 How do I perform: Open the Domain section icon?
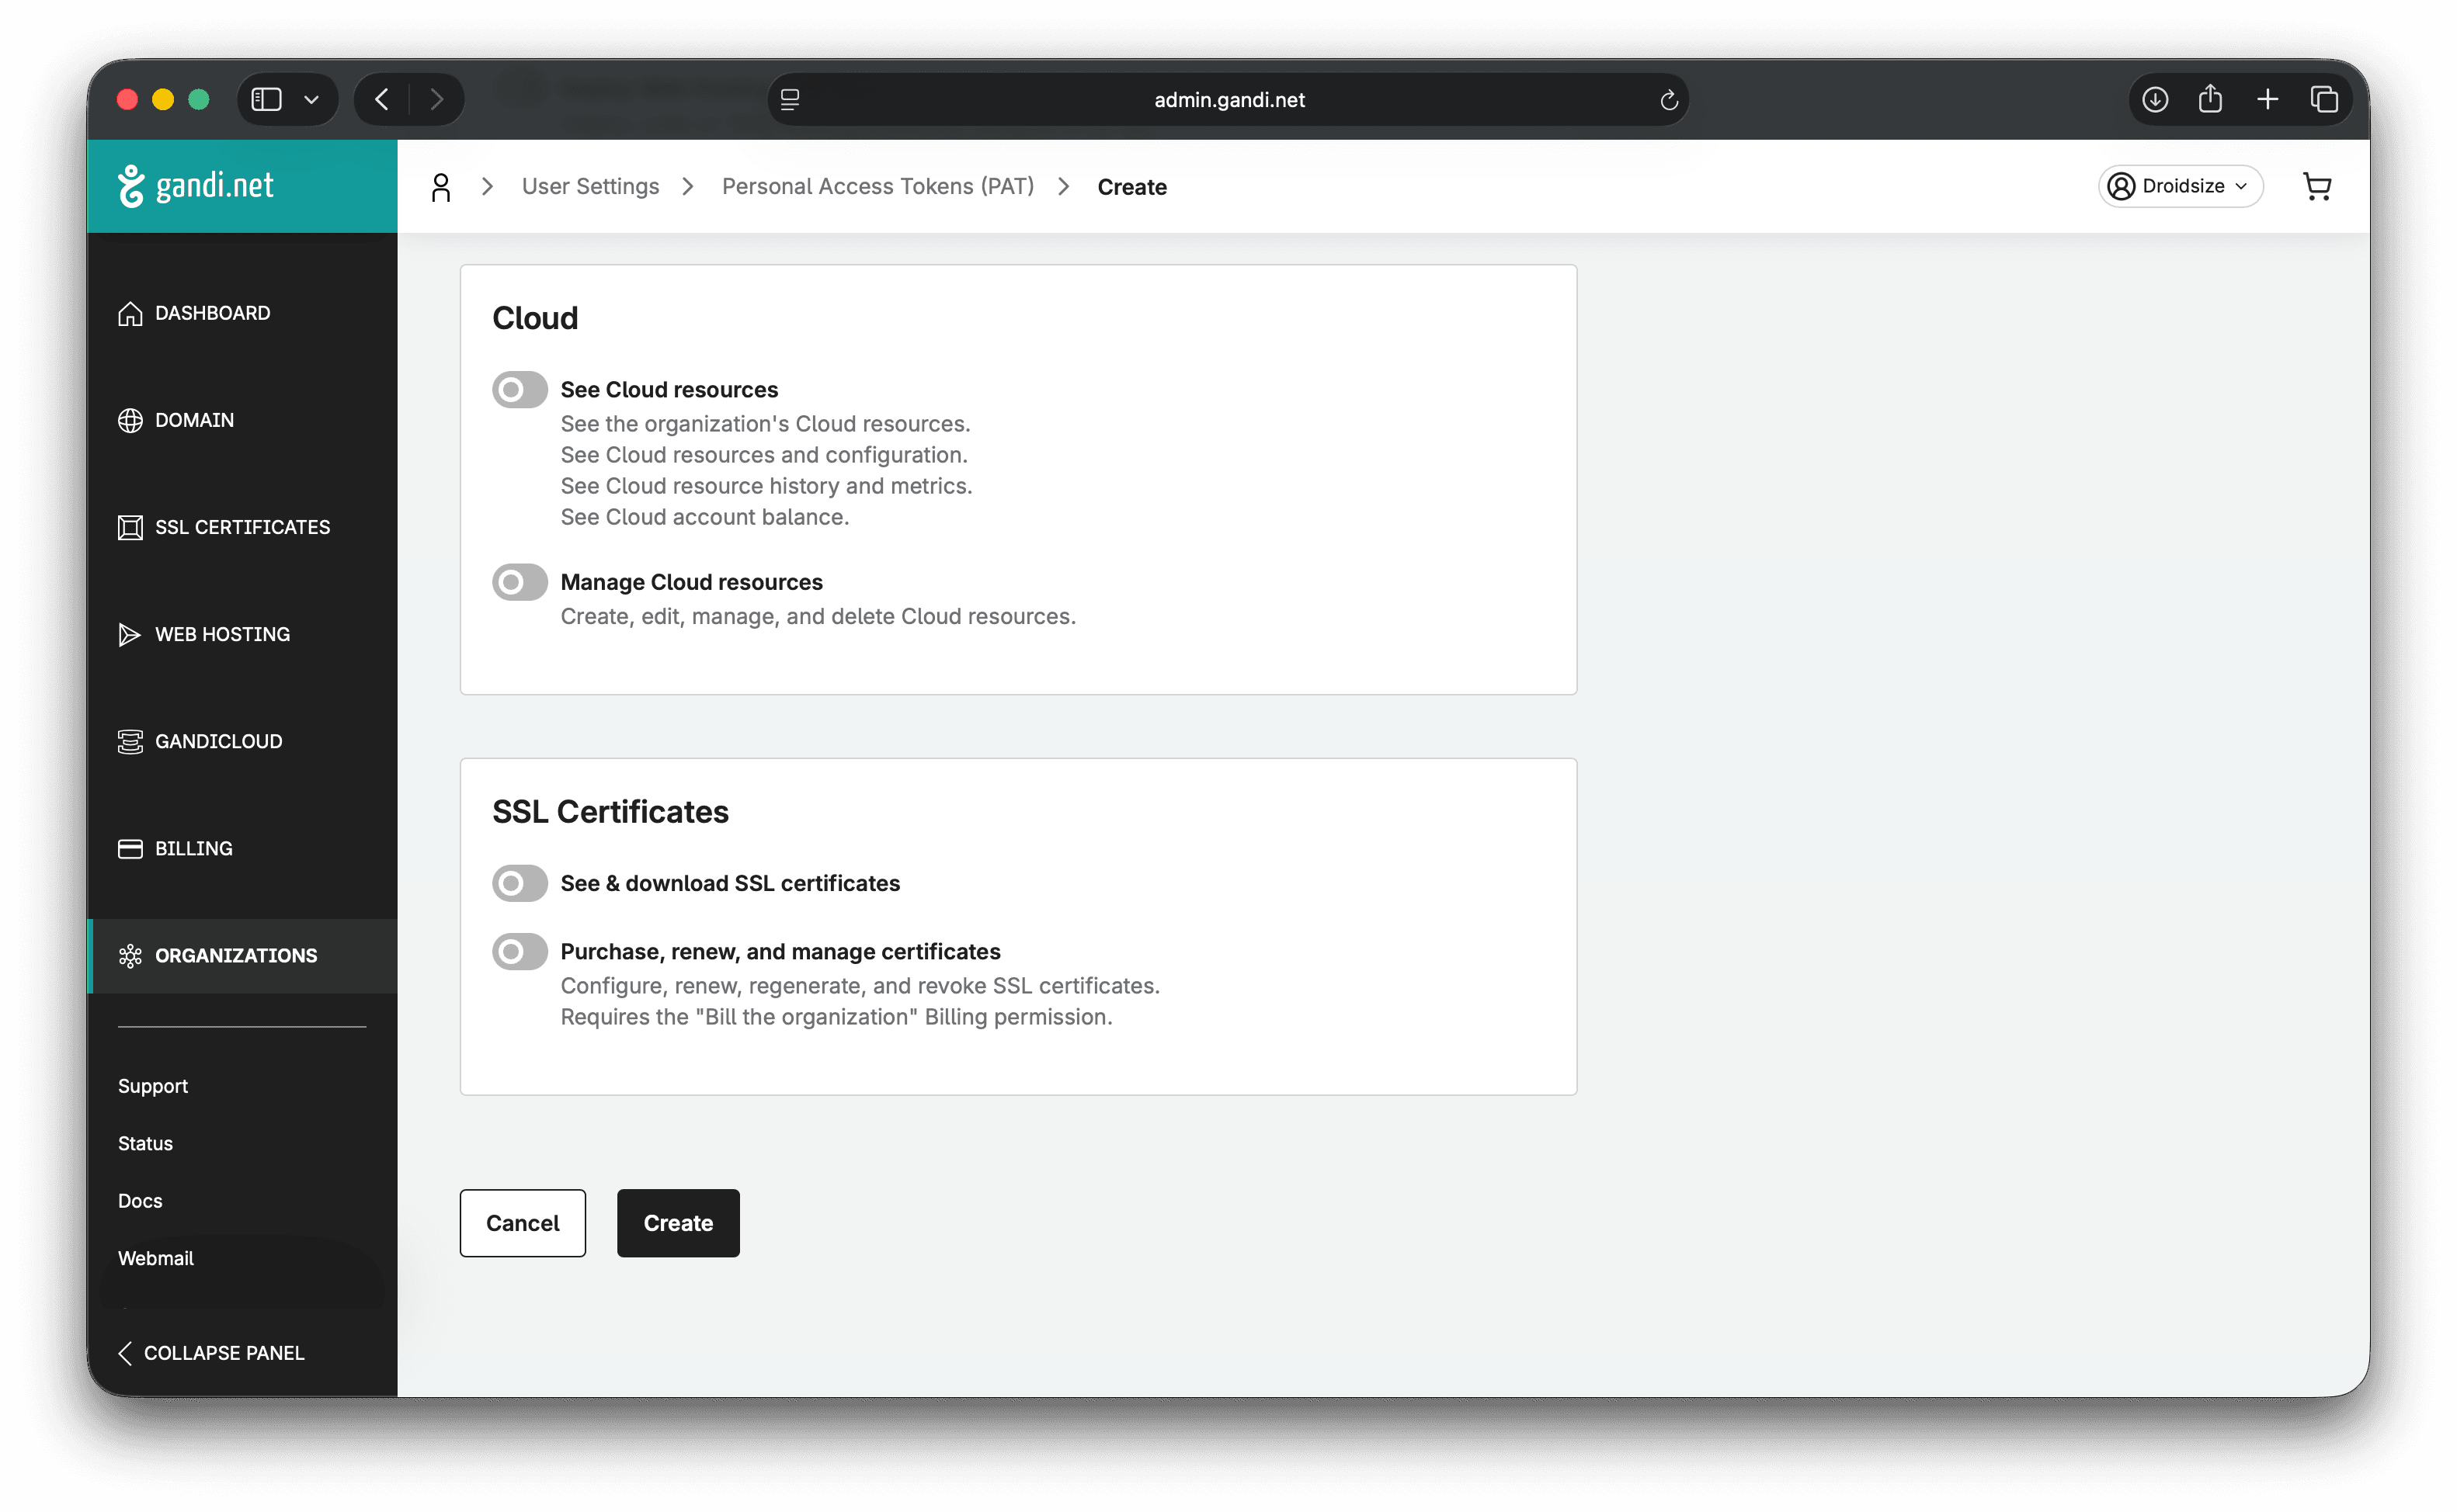click(130, 420)
